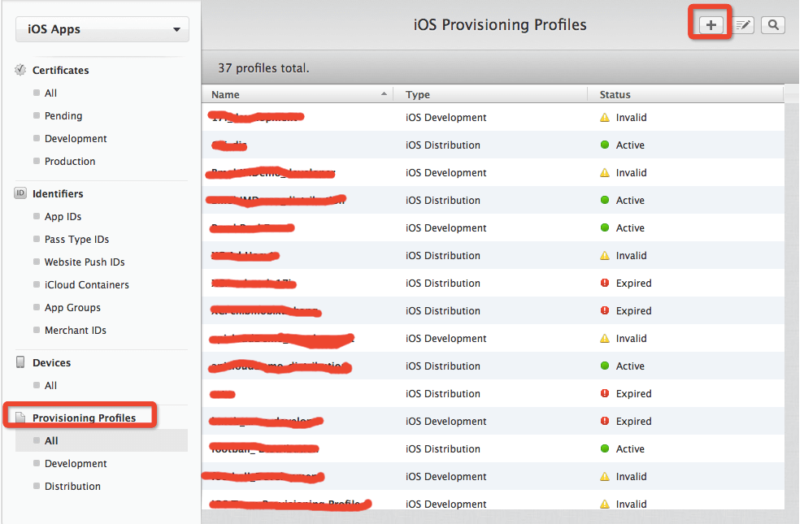Click the Devices phone icon

20,363
